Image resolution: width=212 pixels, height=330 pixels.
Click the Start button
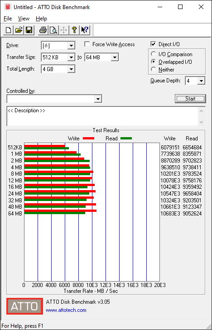point(190,99)
